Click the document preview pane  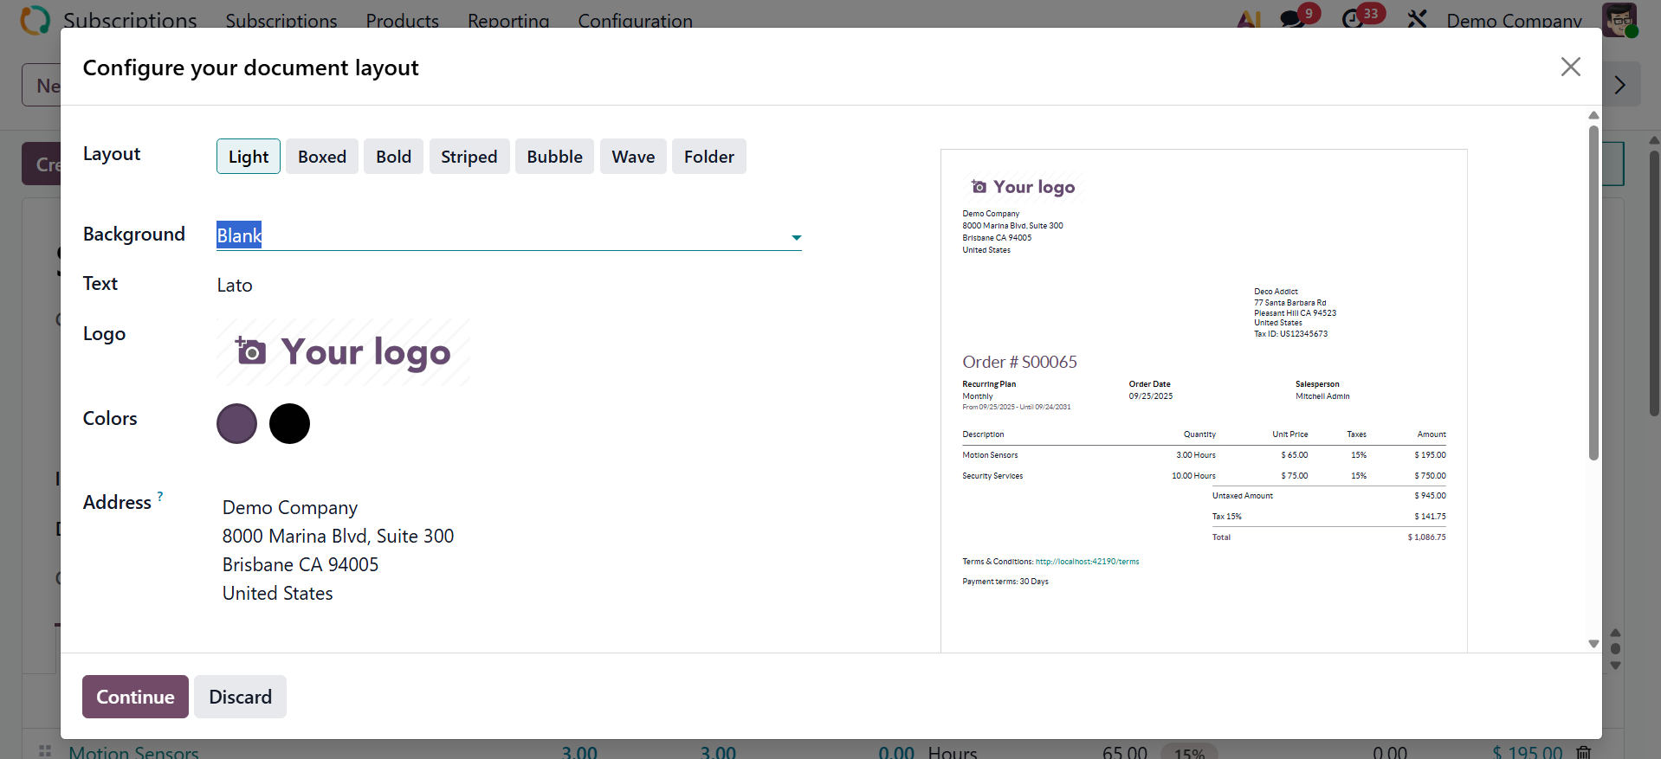click(x=1204, y=401)
